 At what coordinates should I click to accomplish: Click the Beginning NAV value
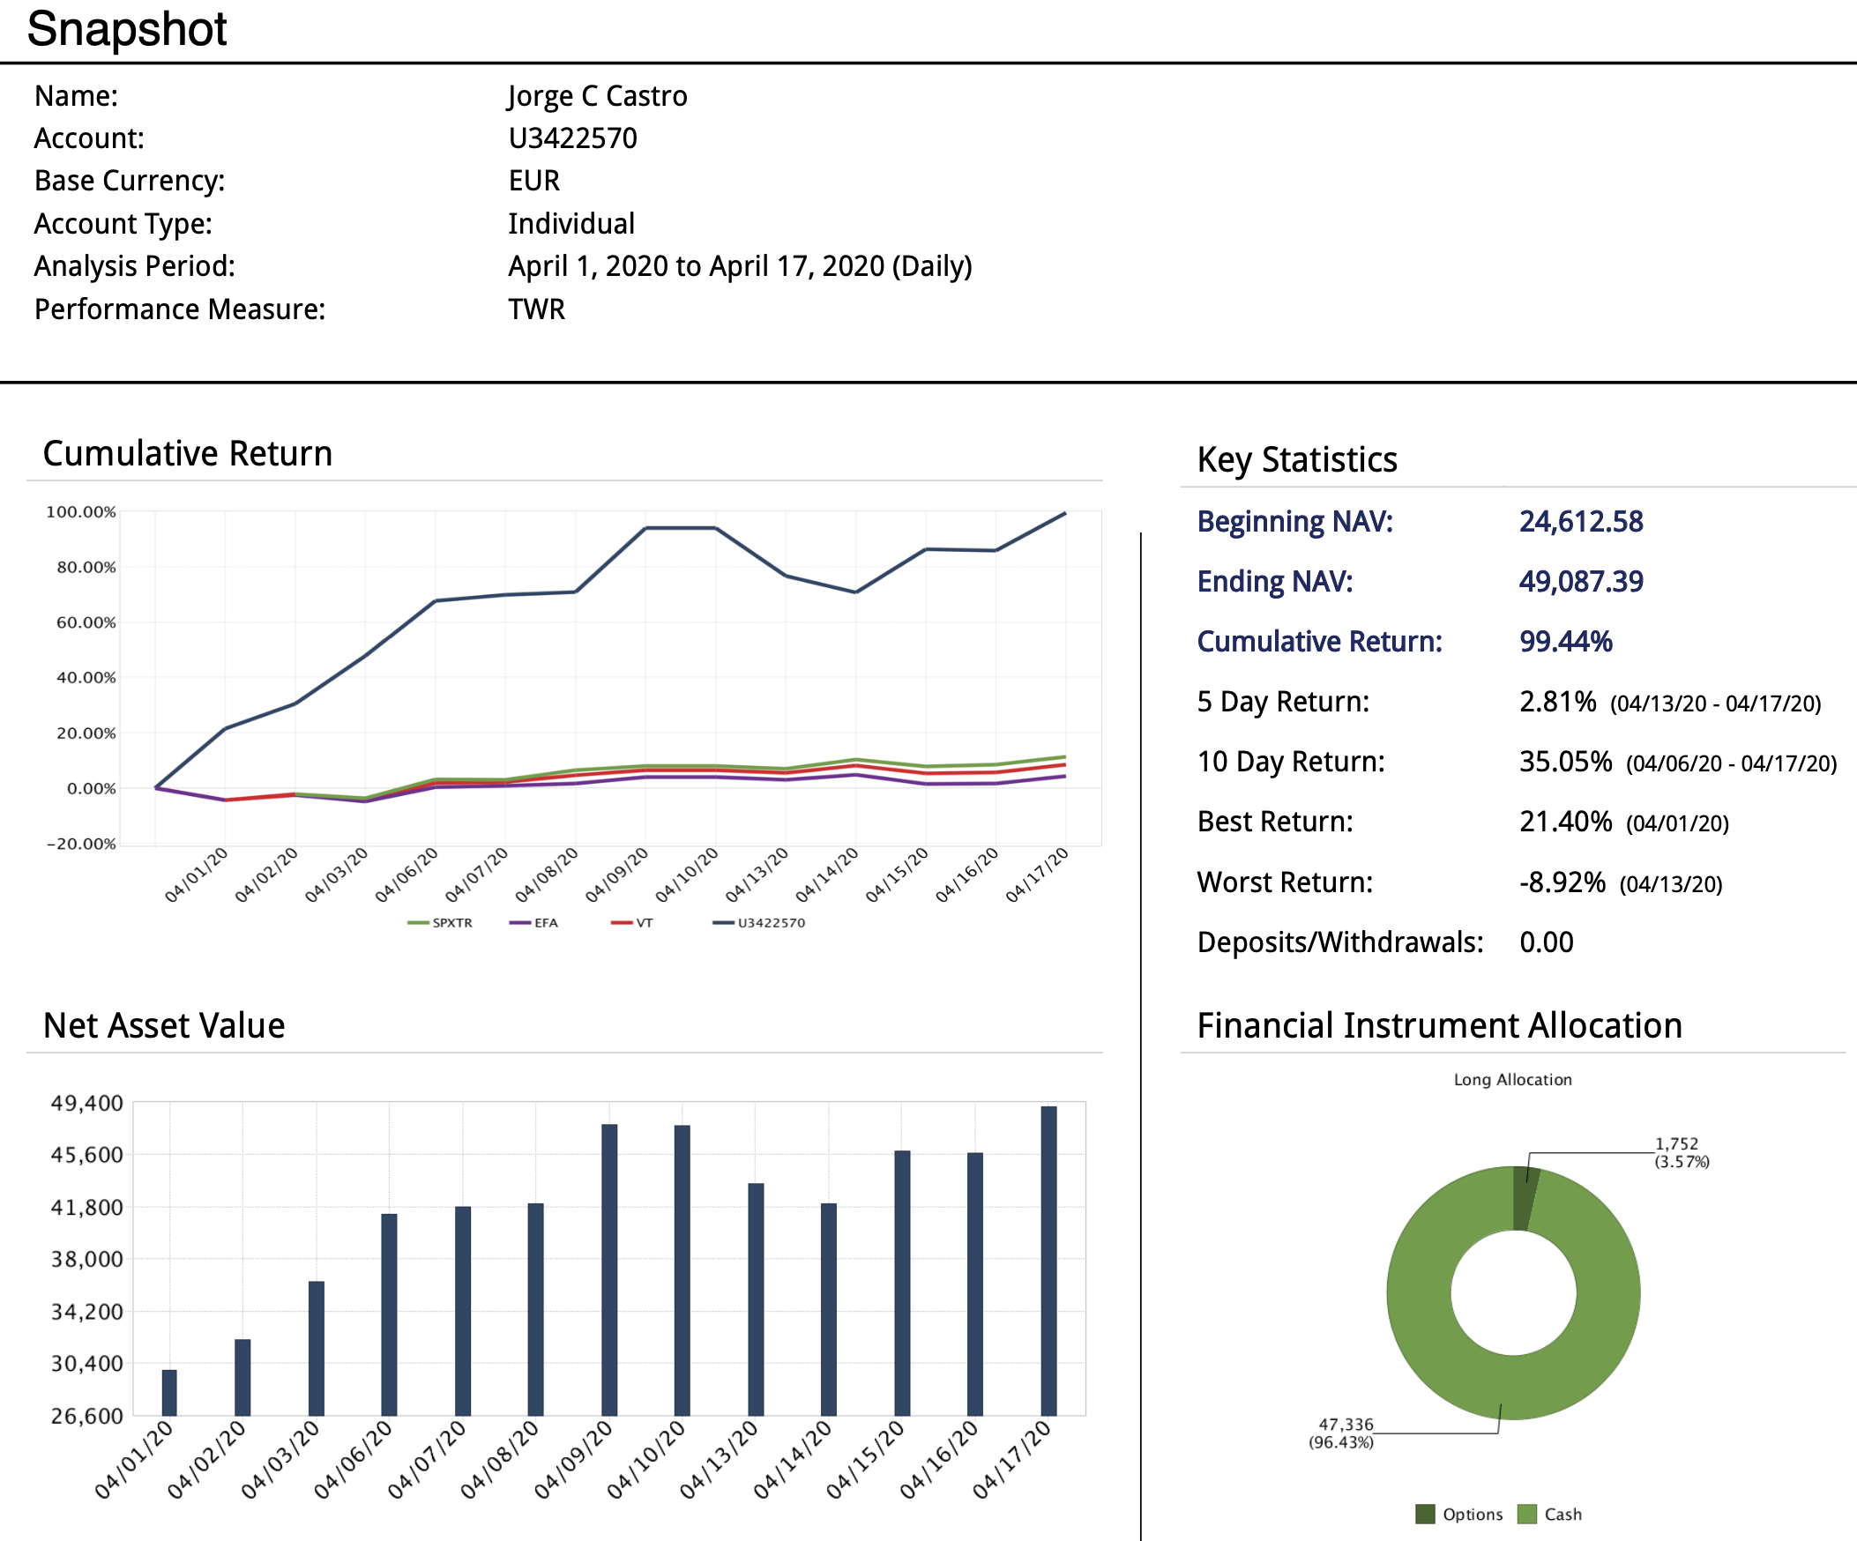pos(1580,522)
